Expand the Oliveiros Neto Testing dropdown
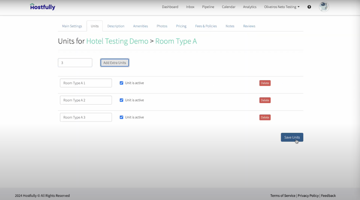The width and height of the screenshot is (360, 200). tap(281, 7)
